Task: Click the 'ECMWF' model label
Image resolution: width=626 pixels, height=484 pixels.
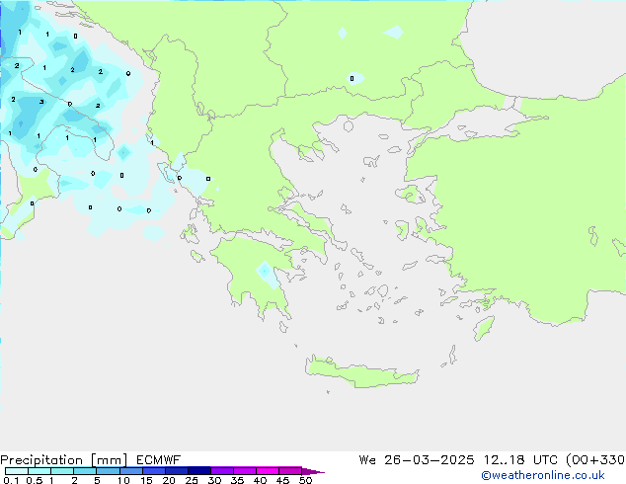Action: (159, 460)
